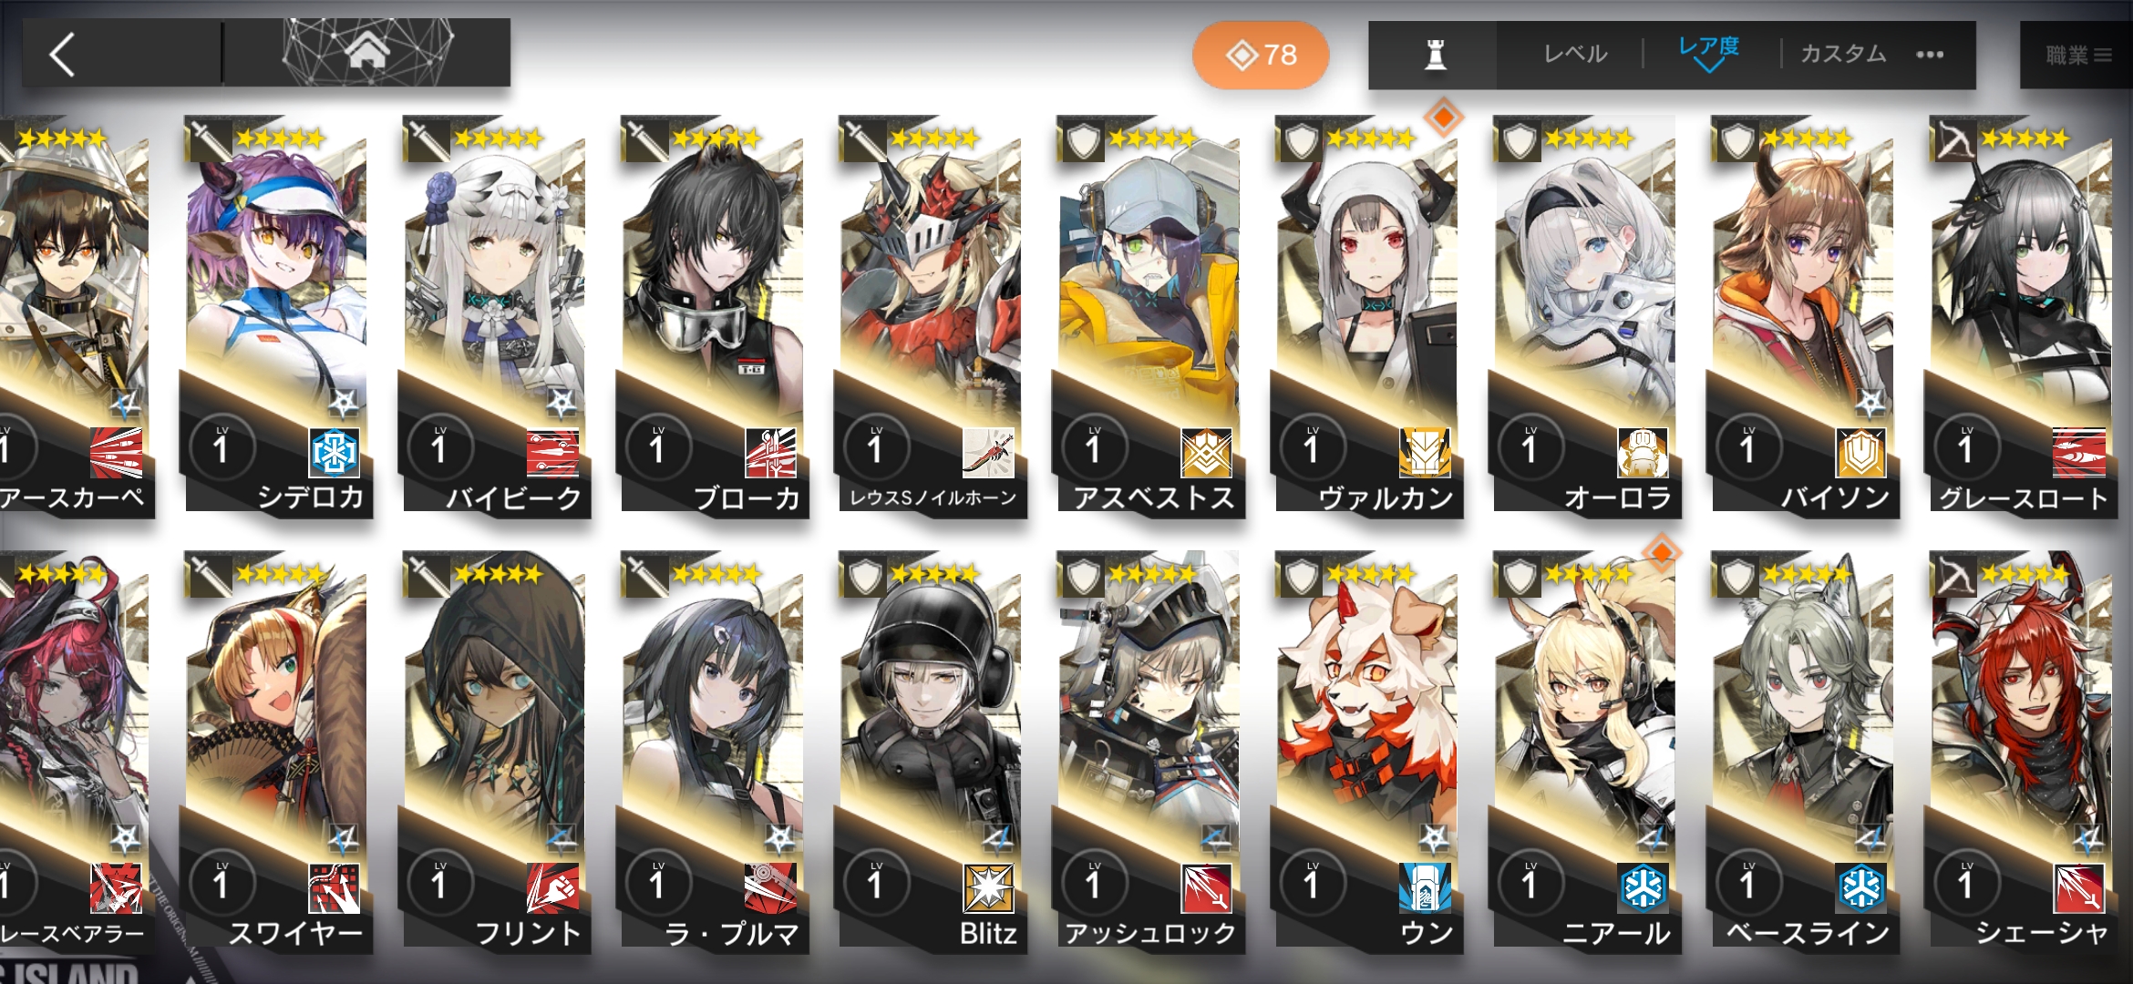Select operator ニアール card
Viewport: 2133px width, 984px height.
[x=1584, y=753]
